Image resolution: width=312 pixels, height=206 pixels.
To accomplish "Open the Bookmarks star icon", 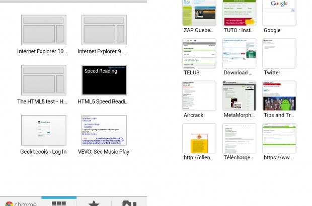I will tap(94, 202).
